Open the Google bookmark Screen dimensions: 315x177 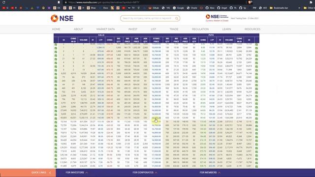pos(178,8)
